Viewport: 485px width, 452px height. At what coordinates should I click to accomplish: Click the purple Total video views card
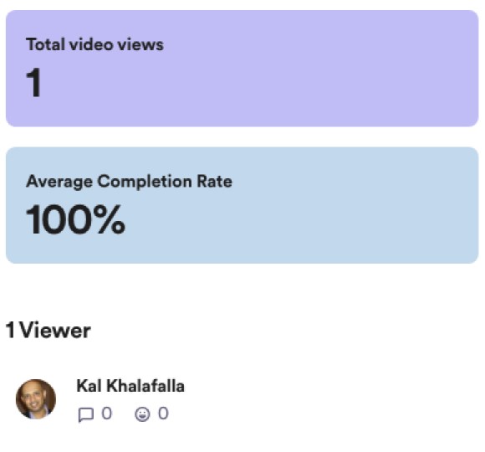click(x=242, y=69)
